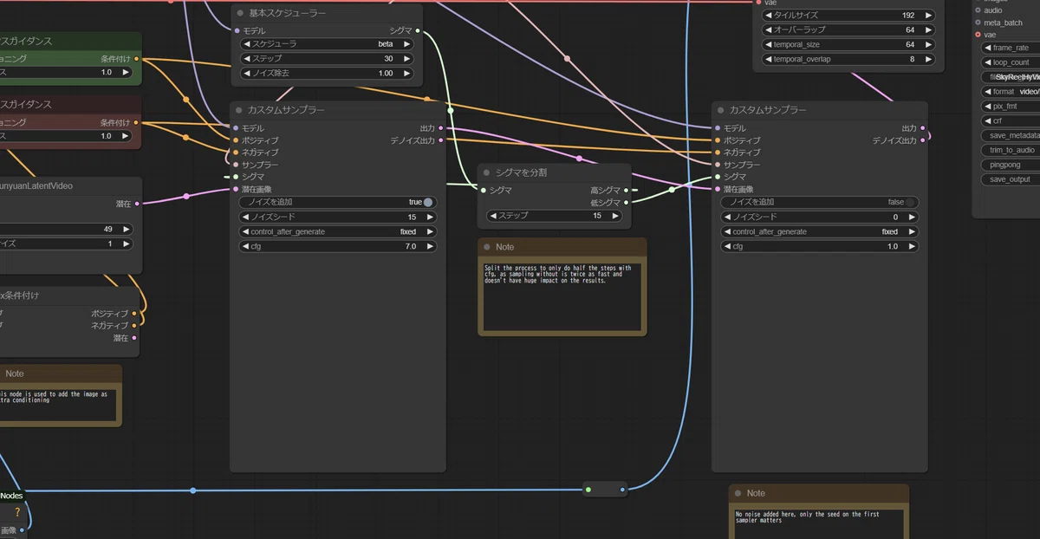Toggle the trim_to_audio option
1040x539 pixels.
coord(1011,150)
